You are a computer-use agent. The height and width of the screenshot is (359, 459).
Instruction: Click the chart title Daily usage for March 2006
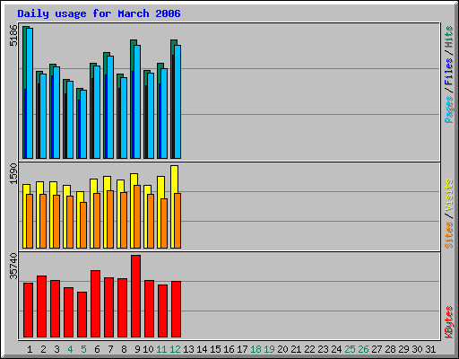[99, 13]
